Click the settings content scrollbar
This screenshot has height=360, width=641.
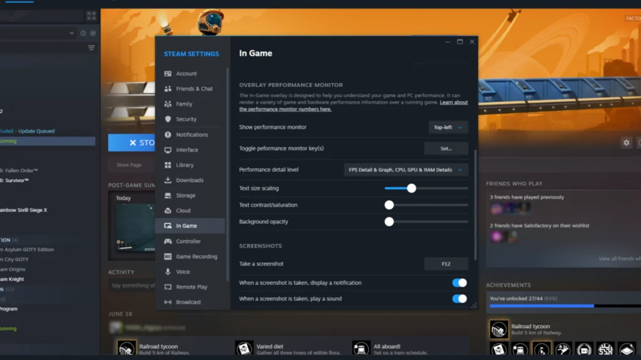475,204
